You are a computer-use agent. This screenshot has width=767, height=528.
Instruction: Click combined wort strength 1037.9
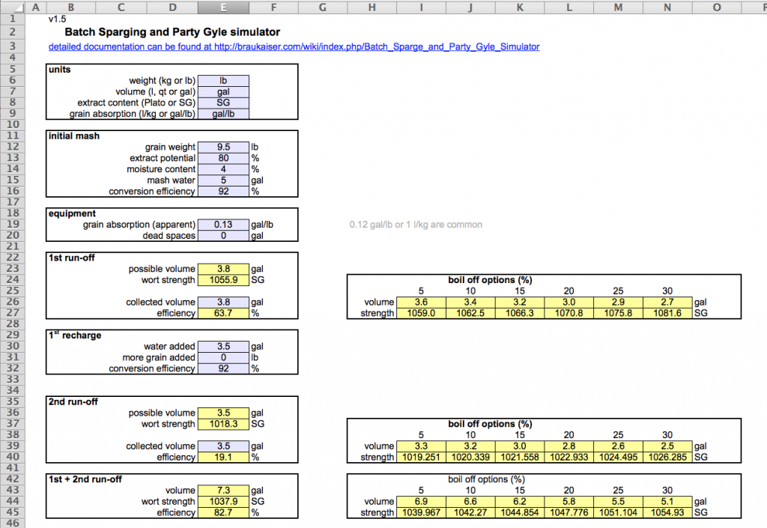click(223, 502)
